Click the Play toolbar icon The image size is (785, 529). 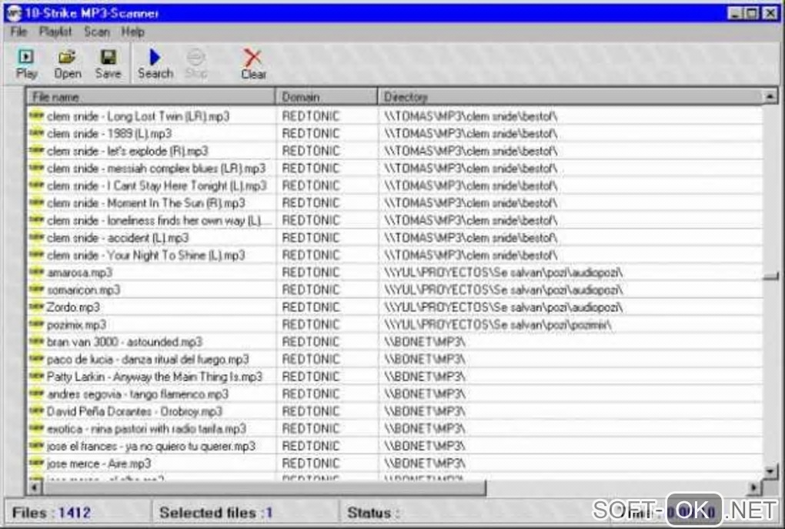tap(26, 64)
